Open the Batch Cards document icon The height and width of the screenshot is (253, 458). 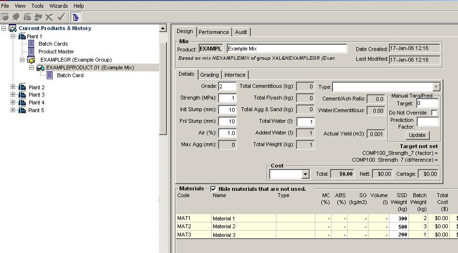(x=32, y=44)
